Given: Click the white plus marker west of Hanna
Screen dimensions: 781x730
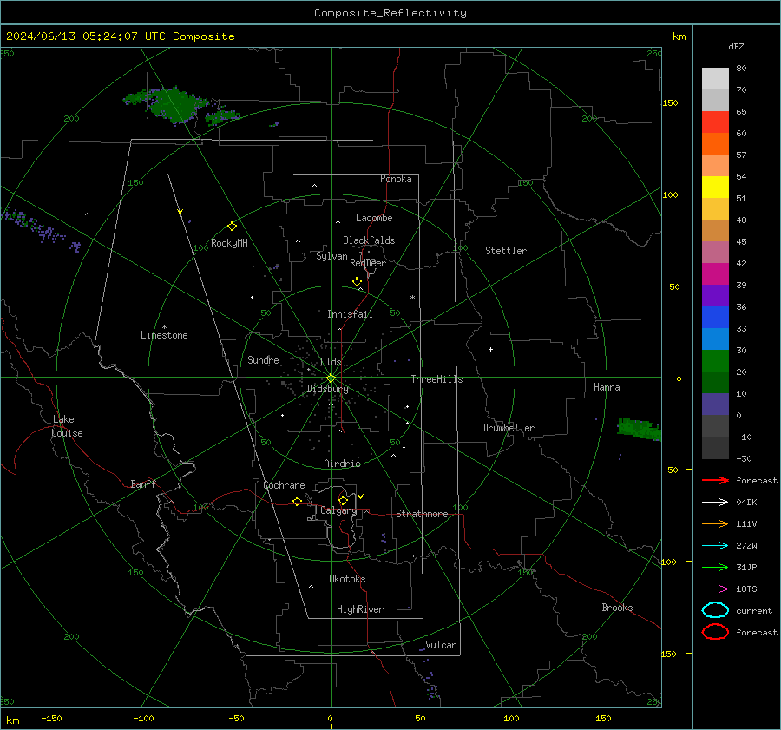Looking at the screenshot, I should tap(490, 349).
